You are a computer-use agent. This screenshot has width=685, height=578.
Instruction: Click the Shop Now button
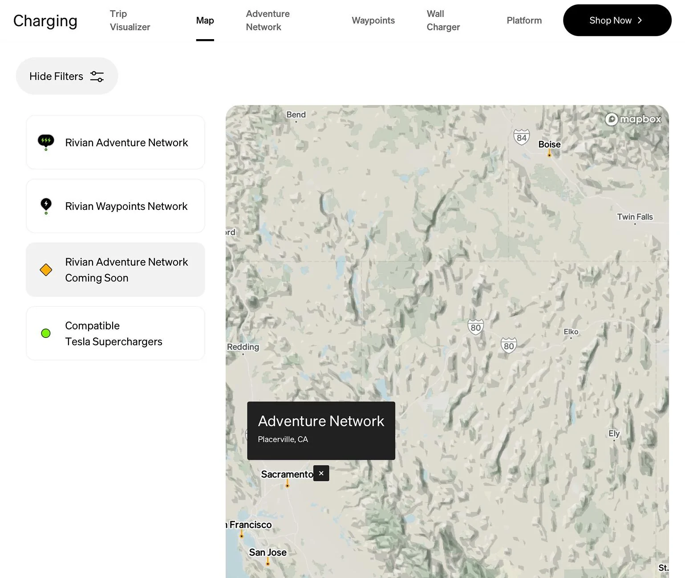click(617, 20)
